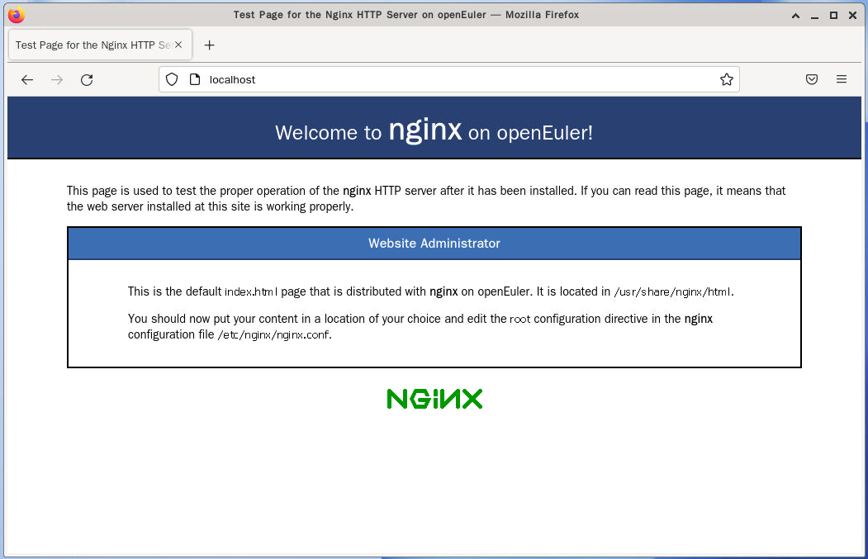Close the Firefox window
The height and width of the screenshot is (559, 868).
click(852, 16)
